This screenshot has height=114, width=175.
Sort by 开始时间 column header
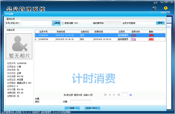tap(61, 32)
